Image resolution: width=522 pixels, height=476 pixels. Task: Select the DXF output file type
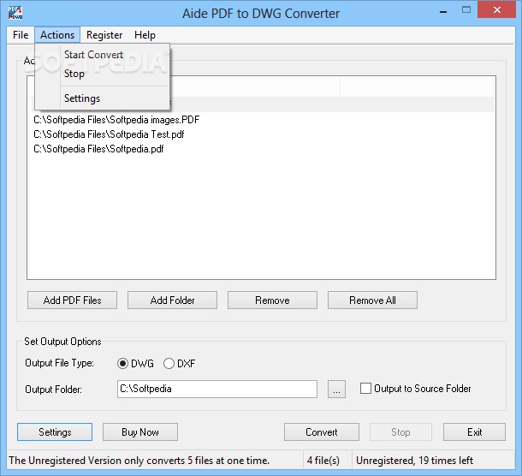(169, 364)
